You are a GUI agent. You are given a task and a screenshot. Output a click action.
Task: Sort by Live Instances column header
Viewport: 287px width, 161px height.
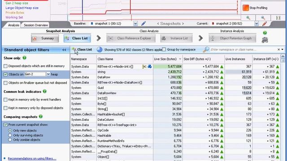[239, 59]
